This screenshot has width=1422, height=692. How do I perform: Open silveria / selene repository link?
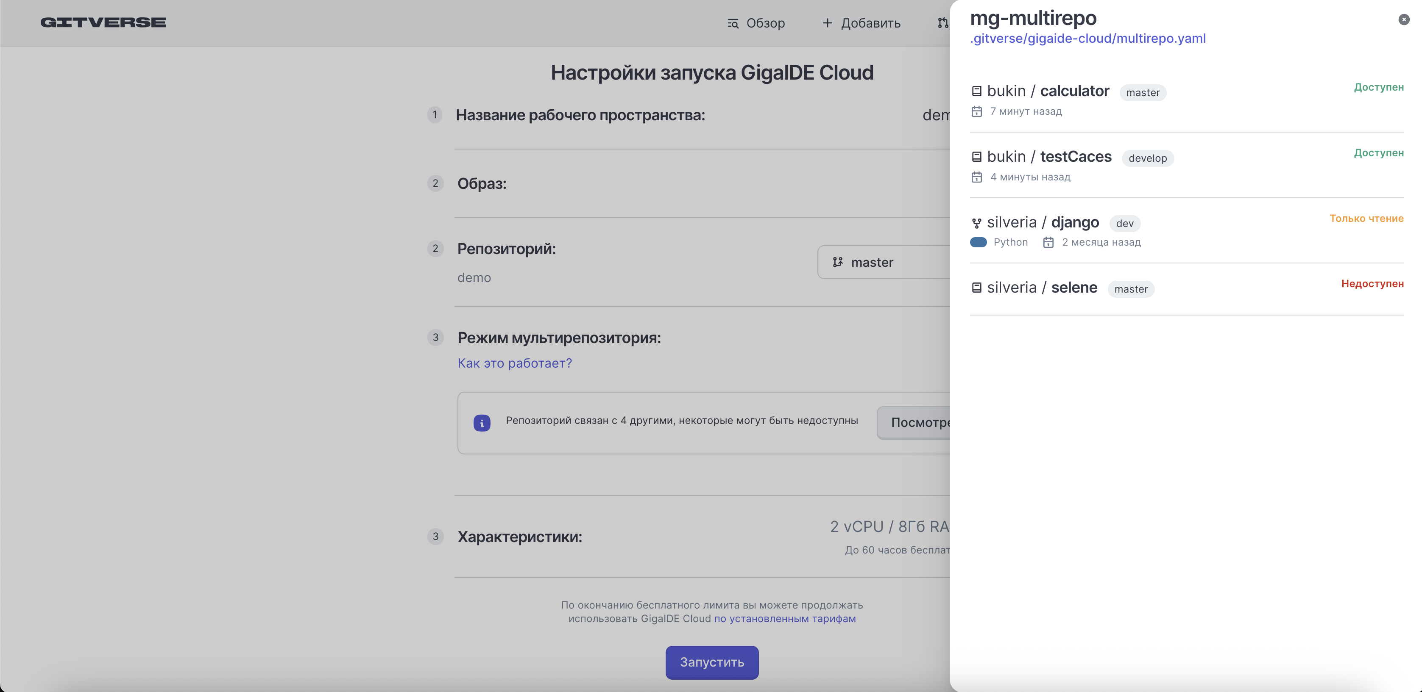(1042, 287)
